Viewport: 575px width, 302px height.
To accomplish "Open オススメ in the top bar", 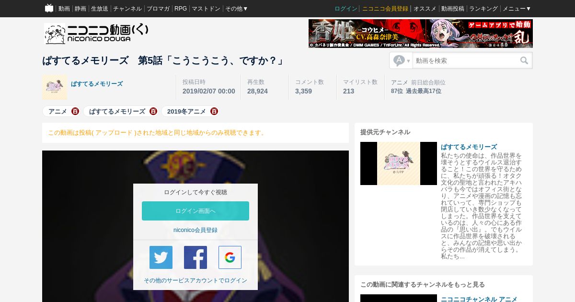I will pyautogui.click(x=425, y=9).
